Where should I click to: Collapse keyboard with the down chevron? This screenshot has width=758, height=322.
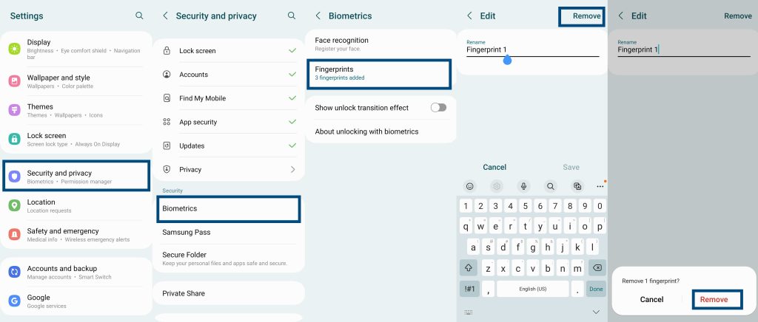tap(596, 312)
